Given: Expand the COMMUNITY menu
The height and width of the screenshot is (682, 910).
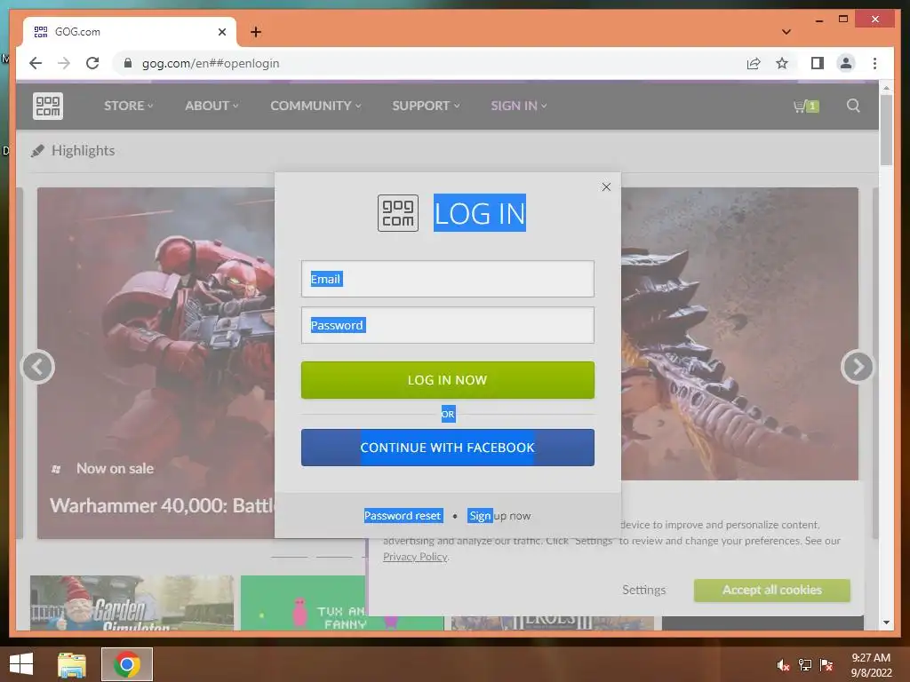Looking at the screenshot, I should 315,106.
